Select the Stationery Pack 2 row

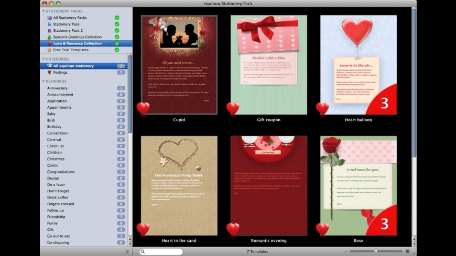(86, 30)
